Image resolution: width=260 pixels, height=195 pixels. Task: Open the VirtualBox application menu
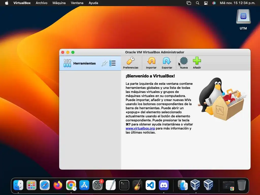[22, 3]
